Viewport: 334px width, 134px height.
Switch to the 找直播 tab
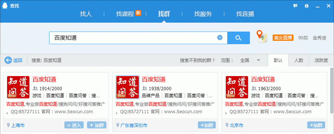[245, 14]
